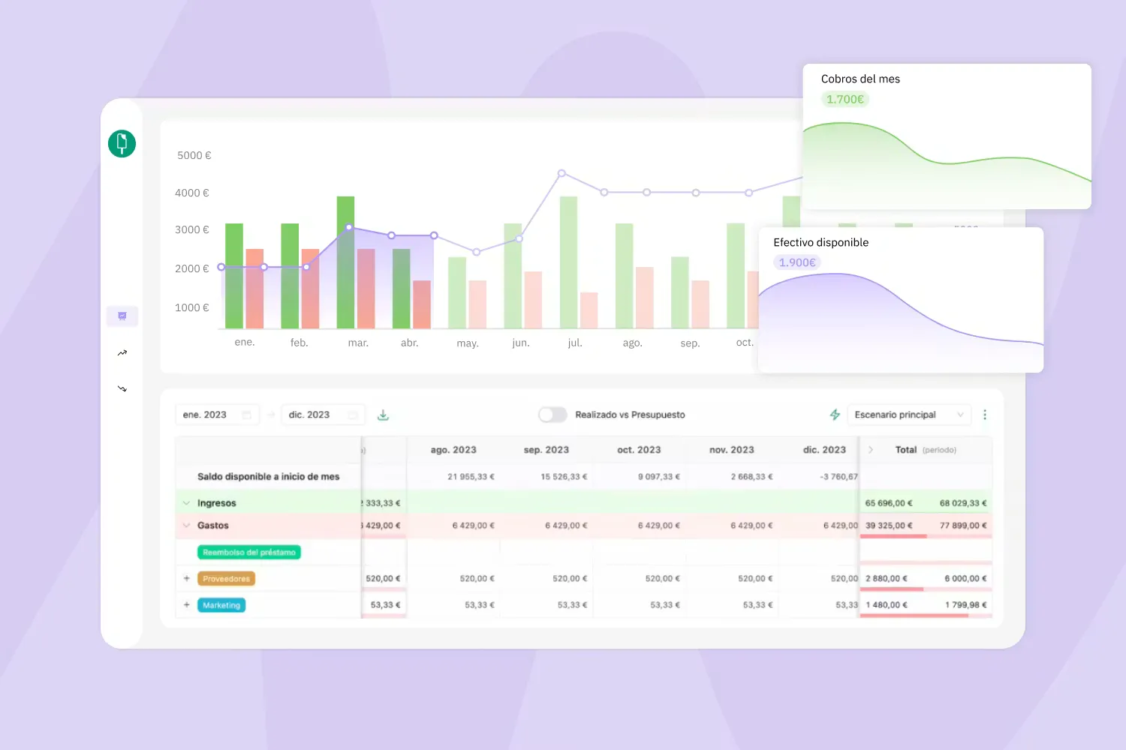Click the line chart point above may.

click(476, 252)
